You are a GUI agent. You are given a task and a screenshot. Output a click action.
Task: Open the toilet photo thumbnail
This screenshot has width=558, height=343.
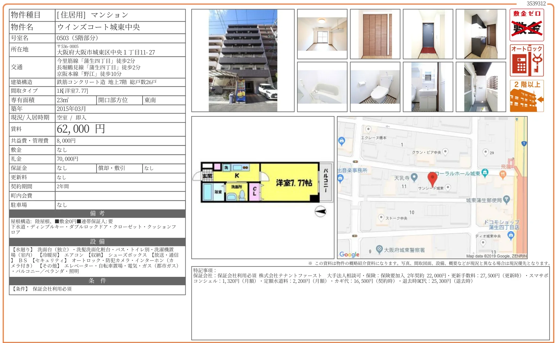pyautogui.click(x=375, y=87)
